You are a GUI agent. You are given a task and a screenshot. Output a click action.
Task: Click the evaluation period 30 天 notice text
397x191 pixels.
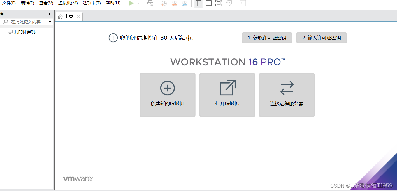pos(157,38)
